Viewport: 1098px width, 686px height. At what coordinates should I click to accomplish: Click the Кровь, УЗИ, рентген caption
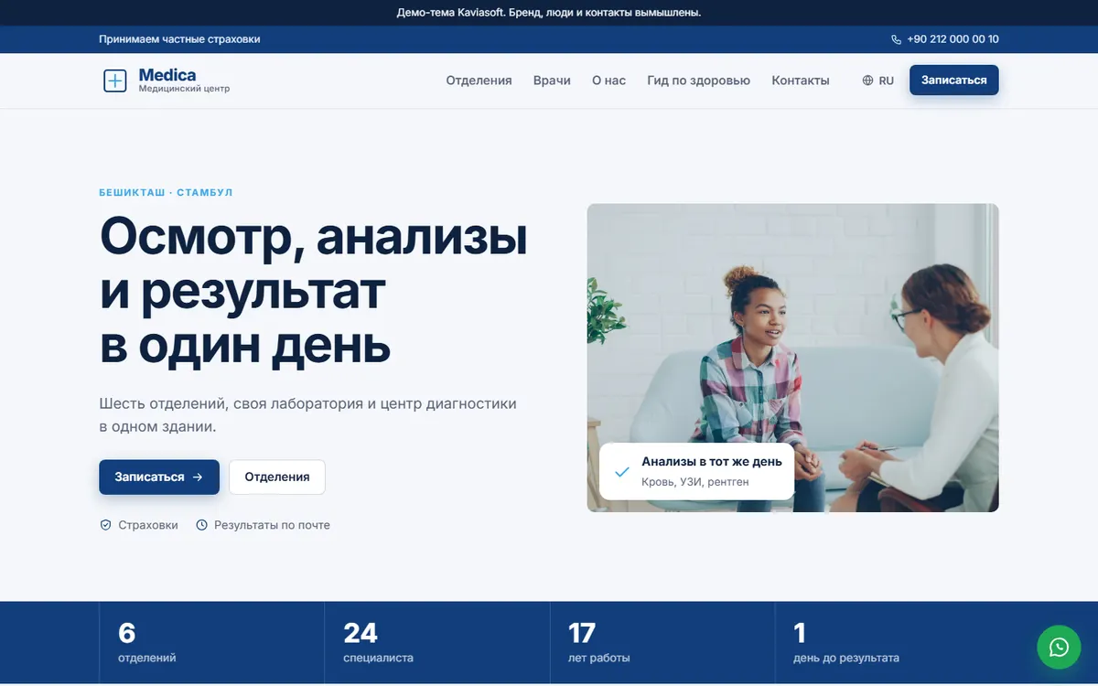pos(695,481)
